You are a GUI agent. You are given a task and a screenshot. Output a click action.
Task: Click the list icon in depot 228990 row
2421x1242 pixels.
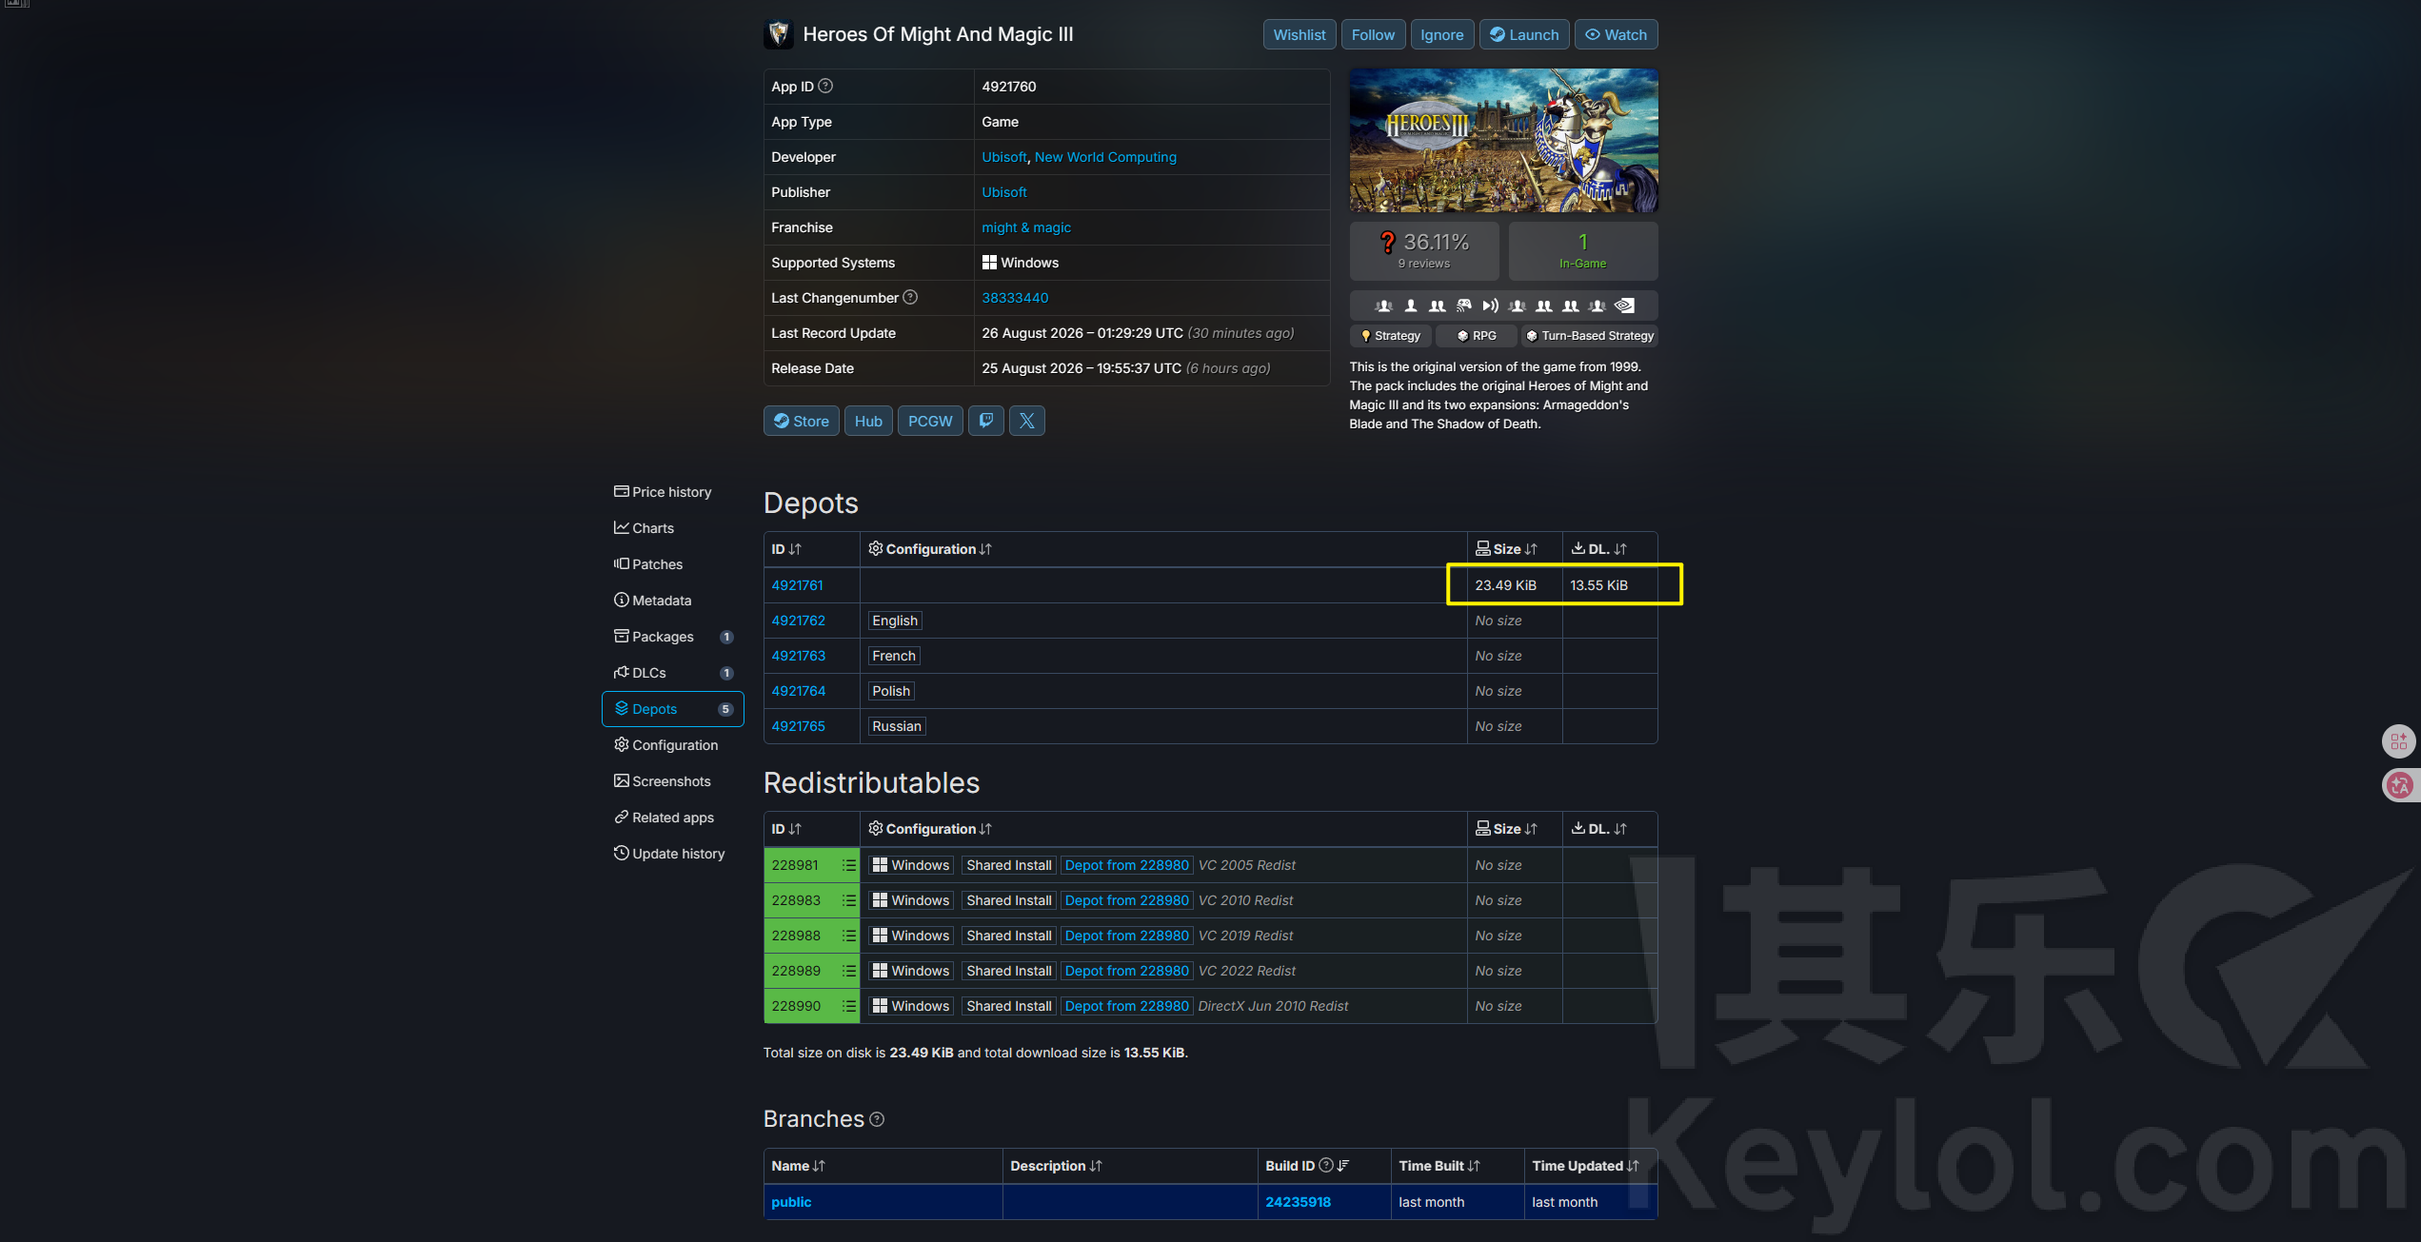[849, 1006]
